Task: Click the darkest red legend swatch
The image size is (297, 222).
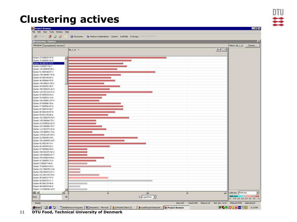Action: pos(257,196)
